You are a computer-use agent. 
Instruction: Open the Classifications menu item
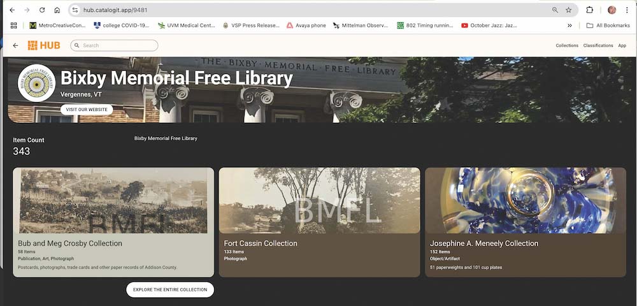click(x=598, y=46)
